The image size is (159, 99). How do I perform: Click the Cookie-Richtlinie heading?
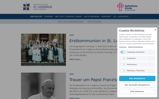click(x=132, y=31)
